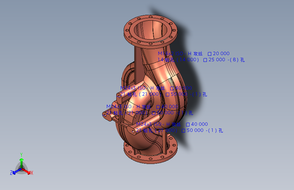Select the M16x2 ISO tapping callout text
The image size is (294, 190).
pyautogui.click(x=194, y=54)
